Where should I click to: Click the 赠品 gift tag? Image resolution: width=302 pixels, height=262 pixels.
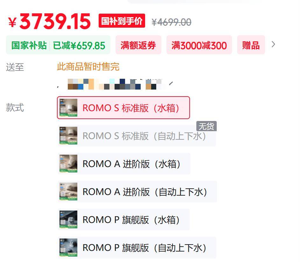(x=251, y=45)
